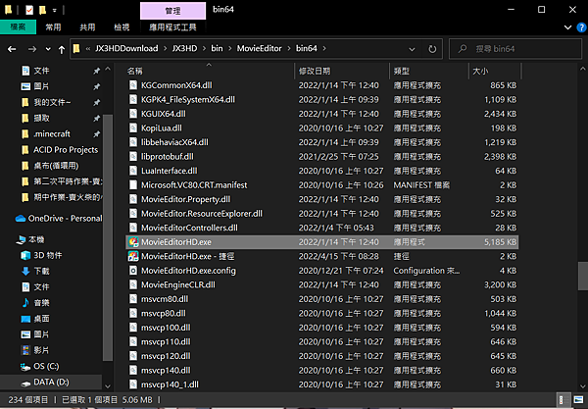Select KGUIX64.dll file
The image size is (588, 409).
[163, 114]
